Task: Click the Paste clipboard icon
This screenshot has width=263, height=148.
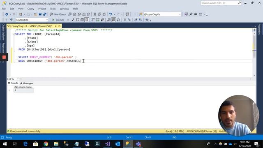Action: [104, 14]
